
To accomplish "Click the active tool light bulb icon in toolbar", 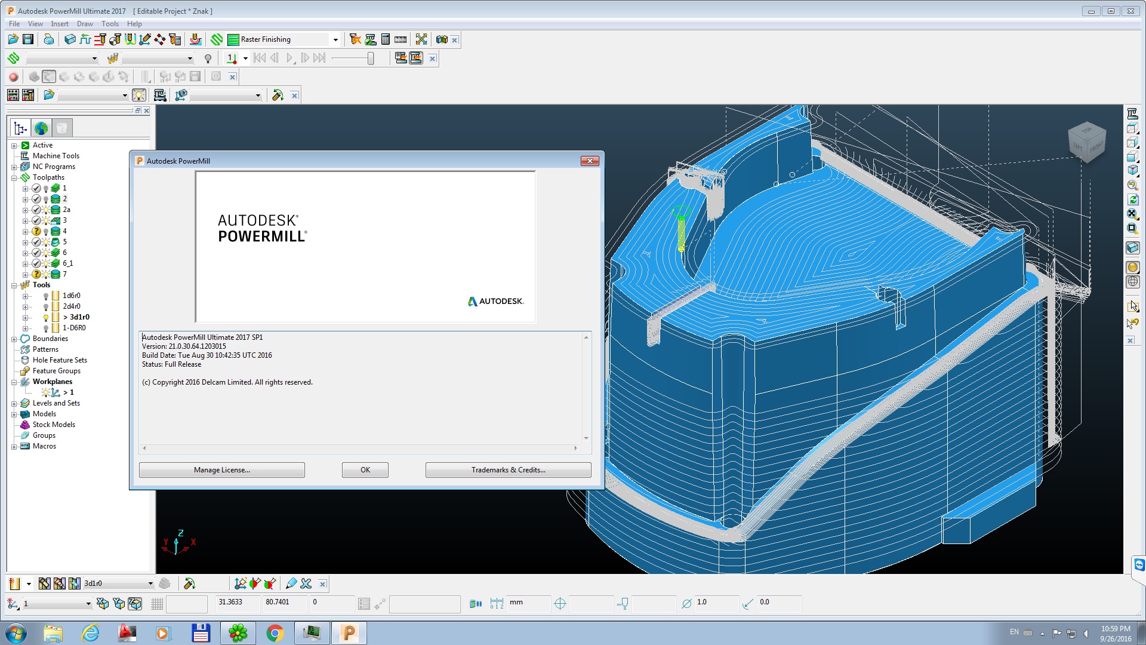I will pyautogui.click(x=208, y=59).
